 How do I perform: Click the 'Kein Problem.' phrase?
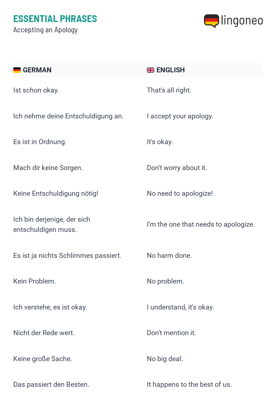click(x=34, y=281)
